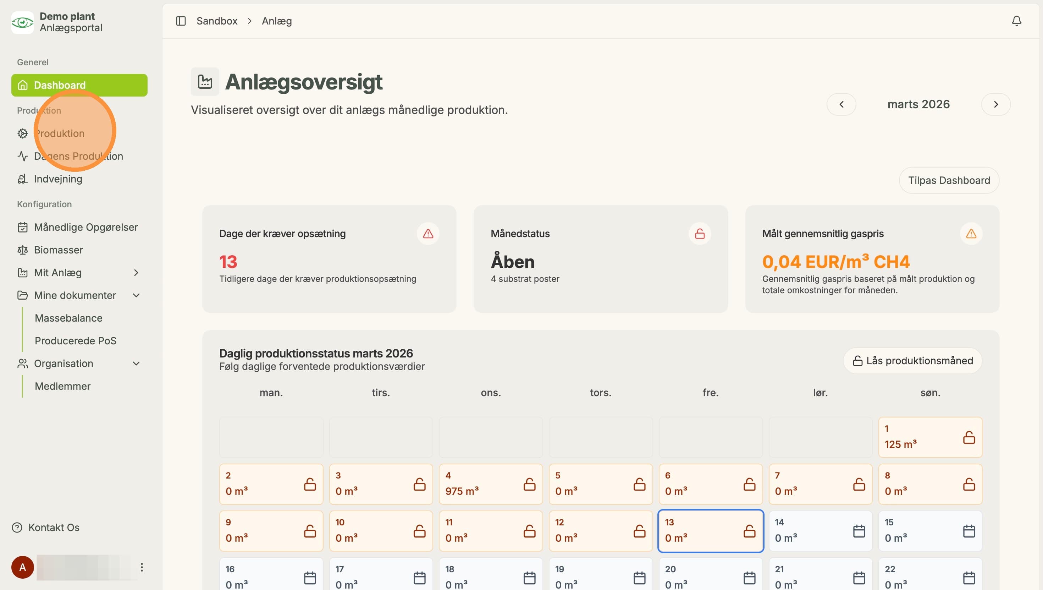This screenshot has height=590, width=1043.
Task: Click the calendar icon on day 18
Action: [x=530, y=578]
